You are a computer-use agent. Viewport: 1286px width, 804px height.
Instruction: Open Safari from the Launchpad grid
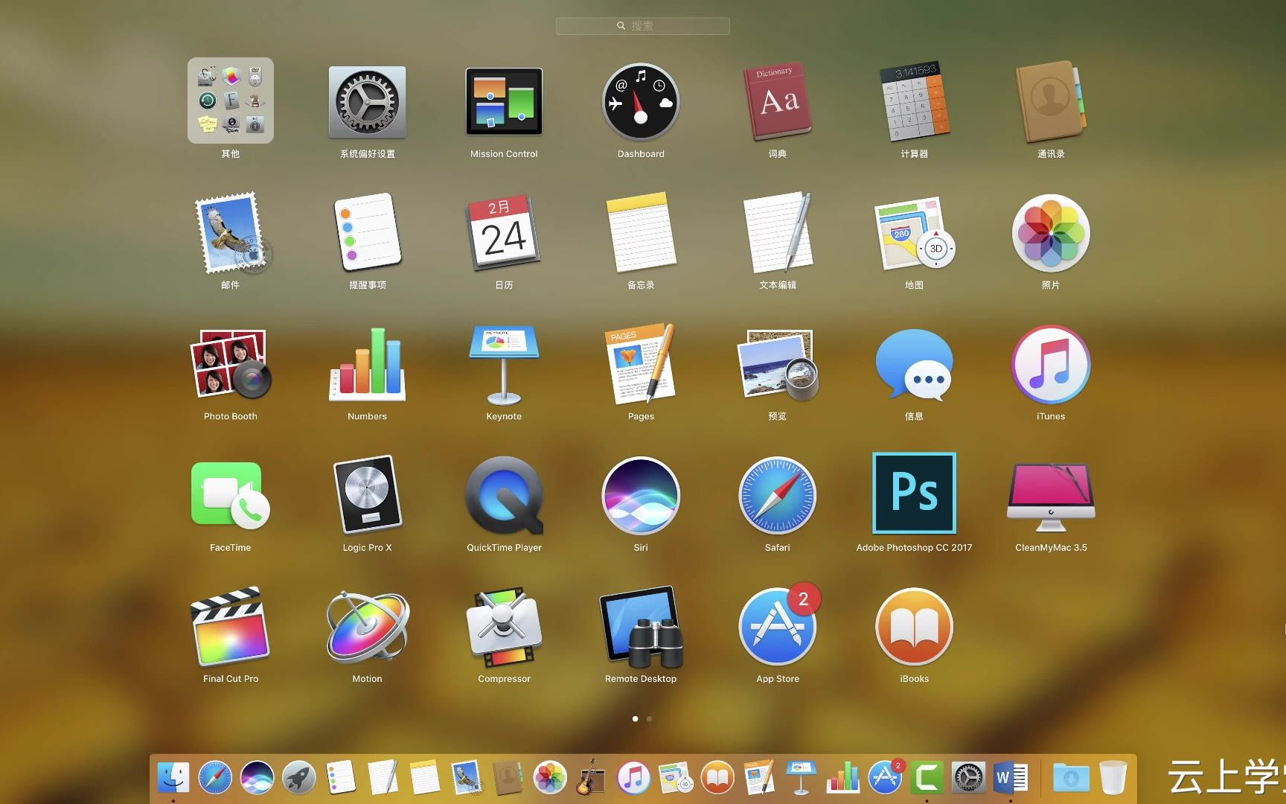778,496
